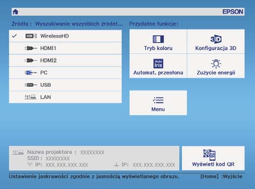Click the SSID value
This screenshot has width=255, height=189.
(x=57, y=158)
